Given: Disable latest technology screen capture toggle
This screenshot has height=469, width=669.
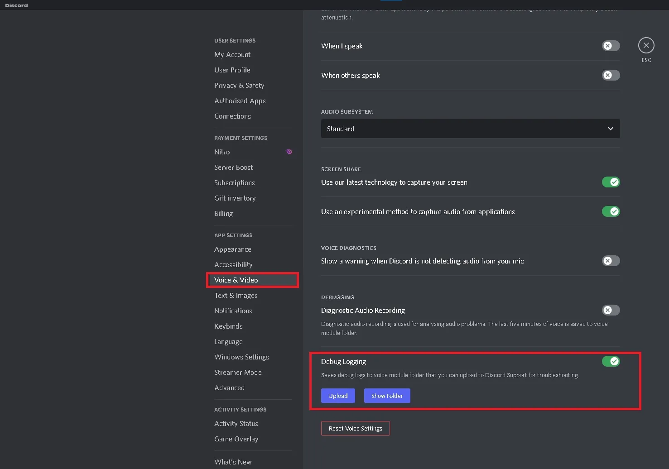Looking at the screenshot, I should tap(611, 182).
